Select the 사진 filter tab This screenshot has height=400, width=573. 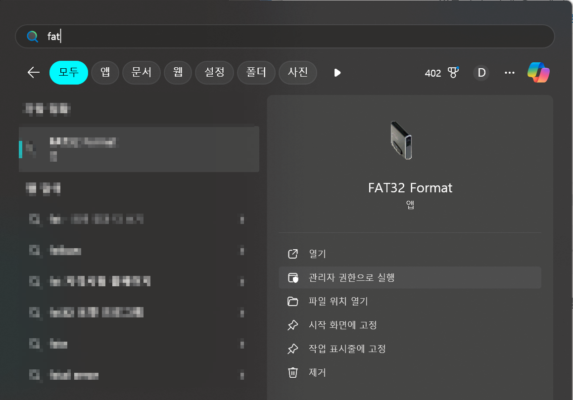tap(298, 72)
